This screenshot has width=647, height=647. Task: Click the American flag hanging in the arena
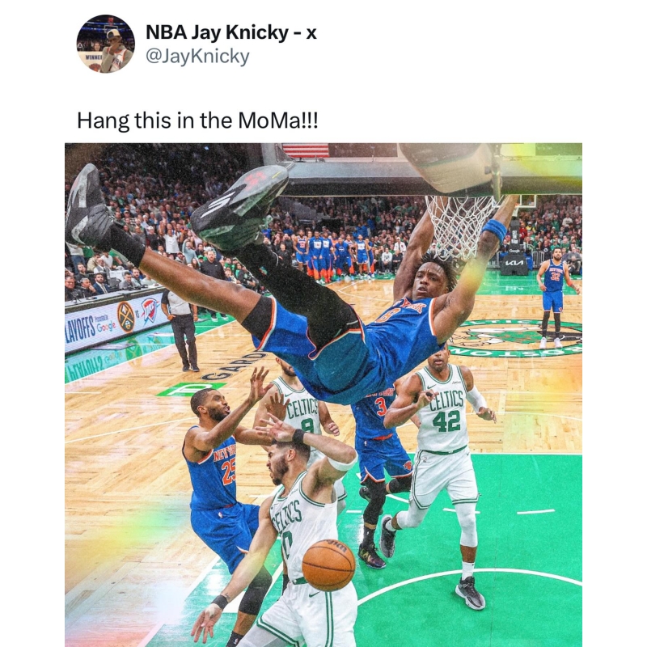point(306,151)
